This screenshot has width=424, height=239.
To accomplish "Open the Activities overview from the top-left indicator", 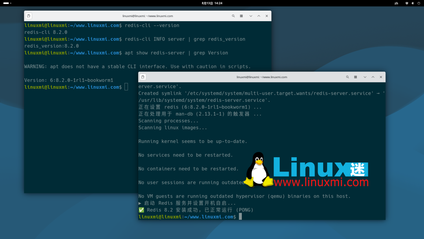I will point(7,3).
